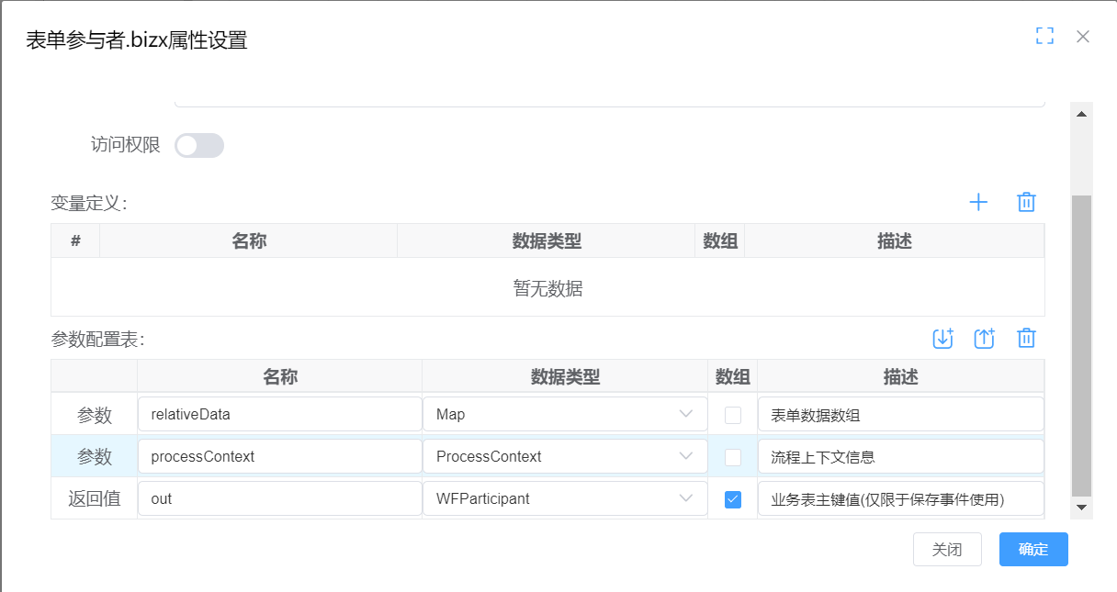Click the 流程上下文信息 description field

click(900, 457)
